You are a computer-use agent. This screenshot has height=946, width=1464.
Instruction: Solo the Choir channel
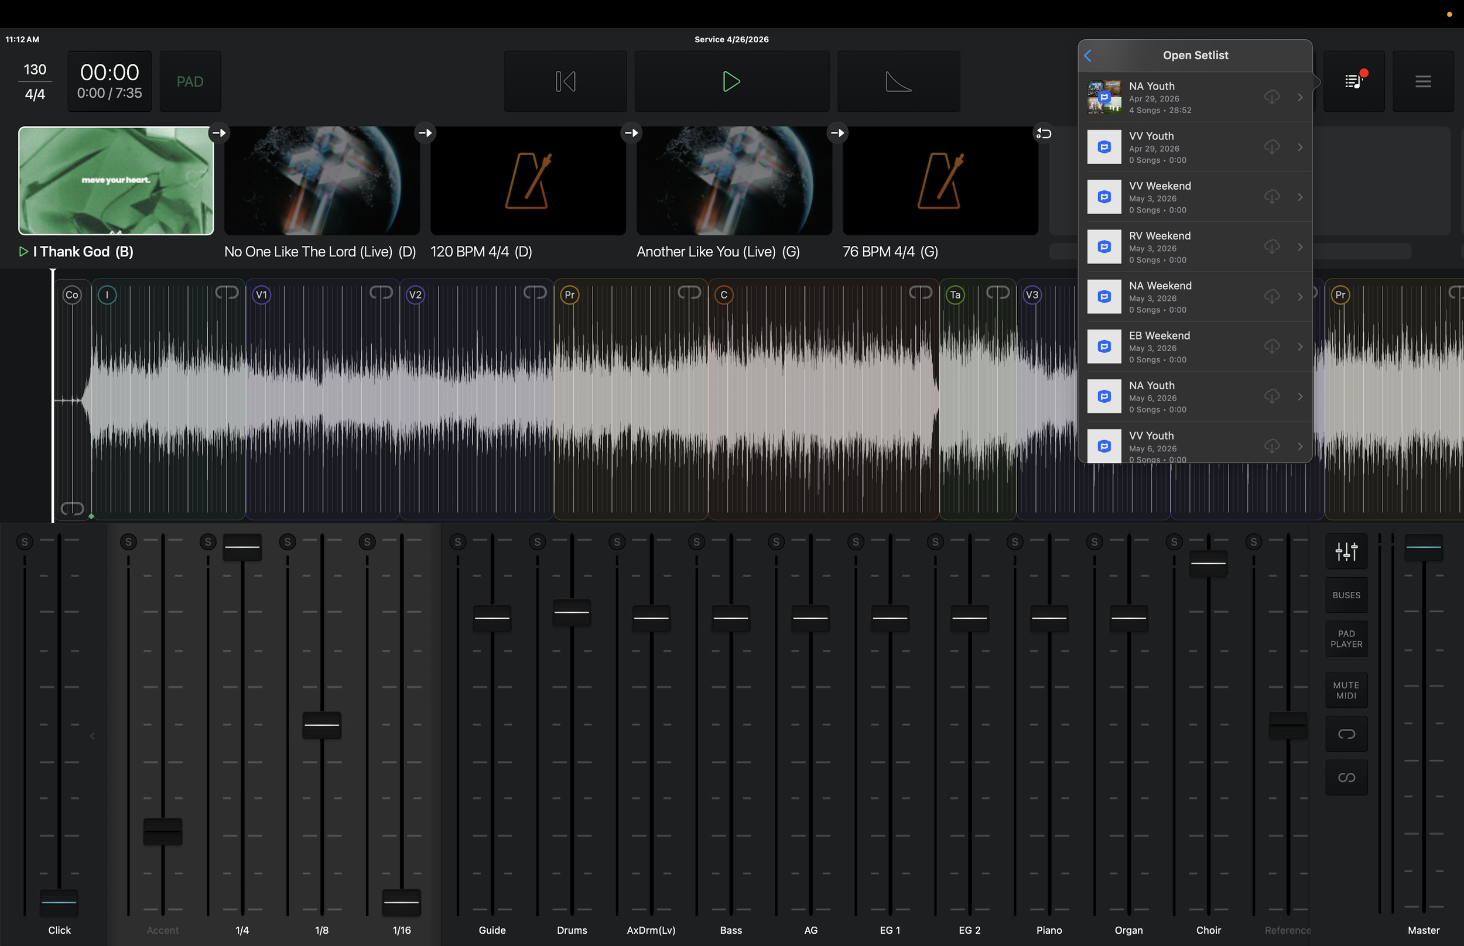click(x=1174, y=542)
